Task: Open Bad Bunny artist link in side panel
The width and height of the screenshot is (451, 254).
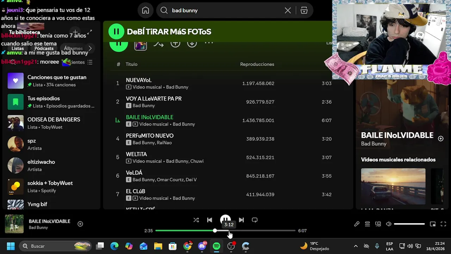Action: pos(374,144)
